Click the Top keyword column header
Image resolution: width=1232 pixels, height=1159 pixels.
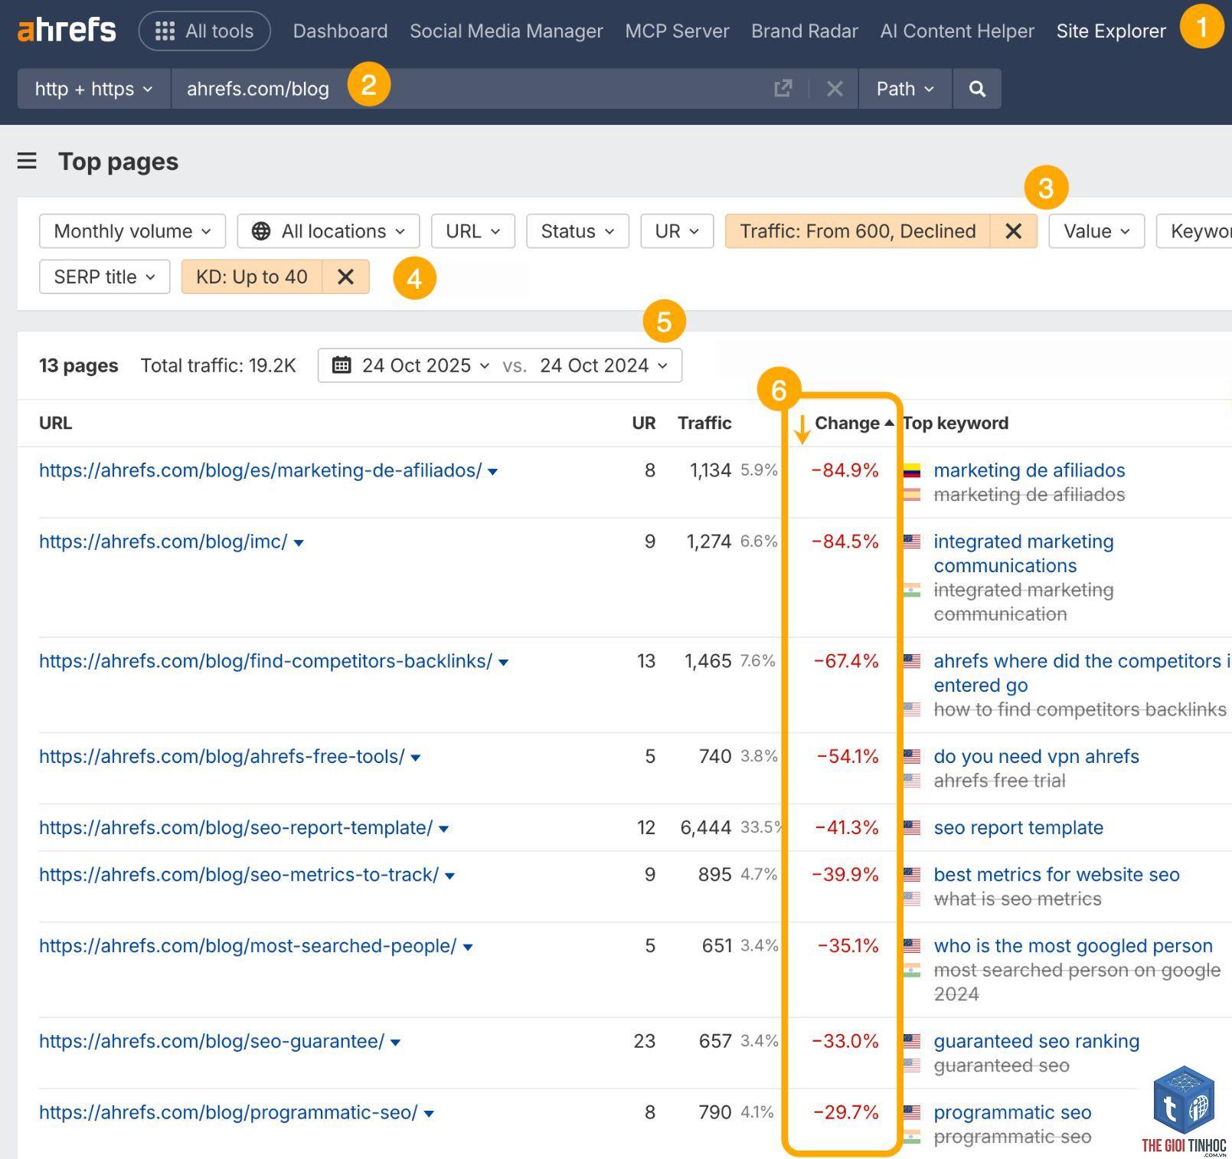[x=956, y=423]
